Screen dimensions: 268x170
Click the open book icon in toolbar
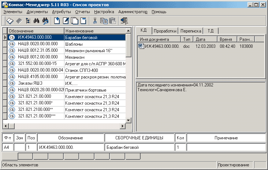[10, 21]
